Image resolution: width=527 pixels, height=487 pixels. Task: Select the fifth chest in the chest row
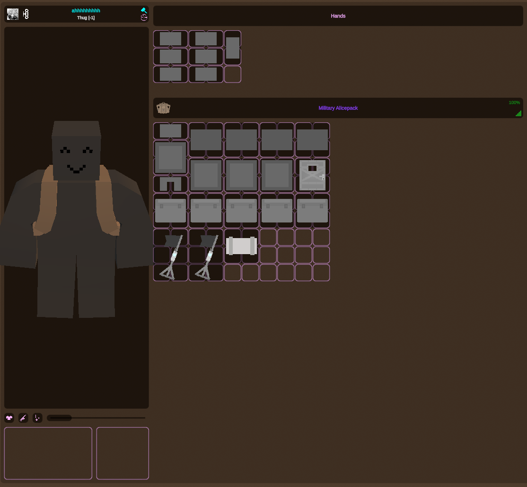click(x=312, y=211)
